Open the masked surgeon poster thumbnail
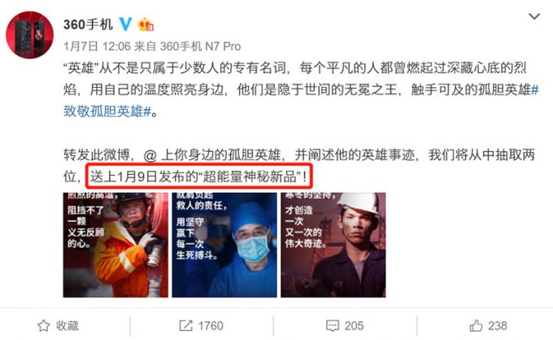The width and height of the screenshot is (553, 340). coord(224,245)
